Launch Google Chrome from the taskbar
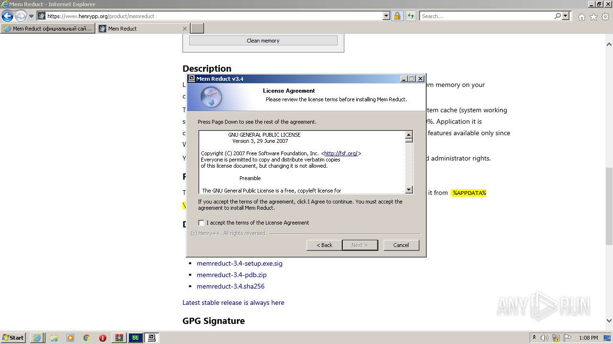 pos(87,338)
